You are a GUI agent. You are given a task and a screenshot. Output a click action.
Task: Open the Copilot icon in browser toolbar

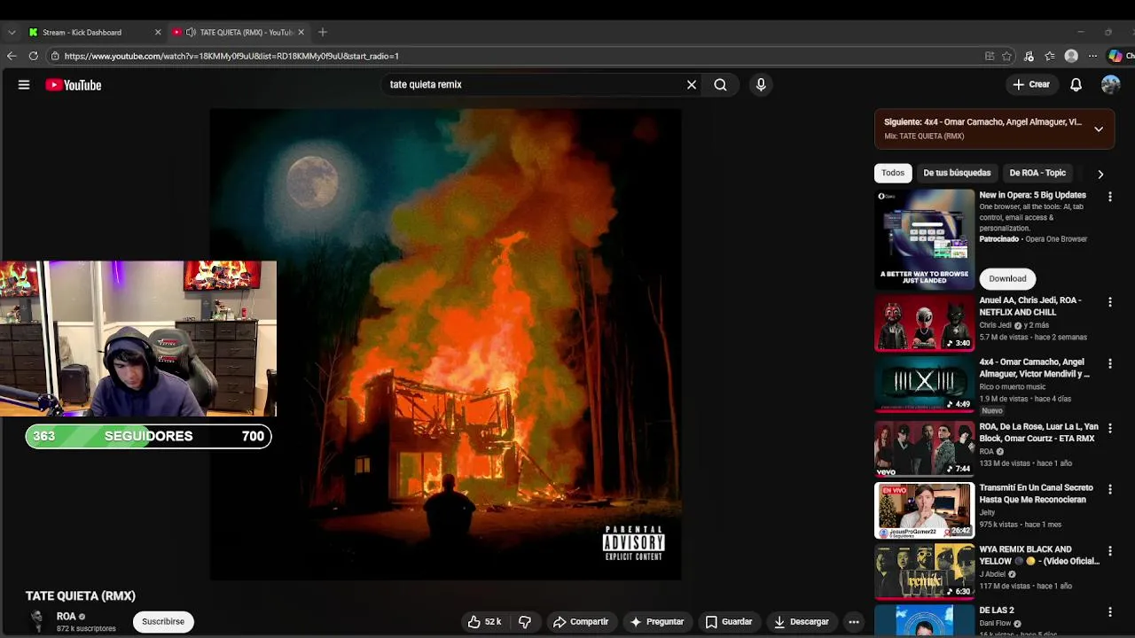click(1115, 56)
